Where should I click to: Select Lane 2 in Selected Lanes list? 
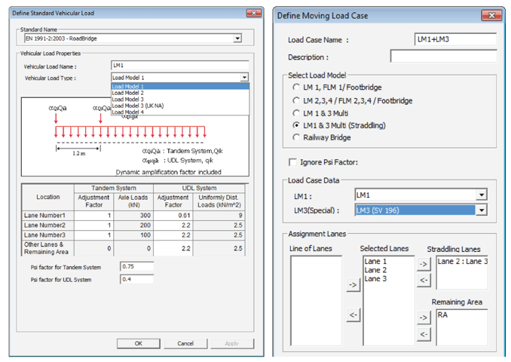(375, 269)
